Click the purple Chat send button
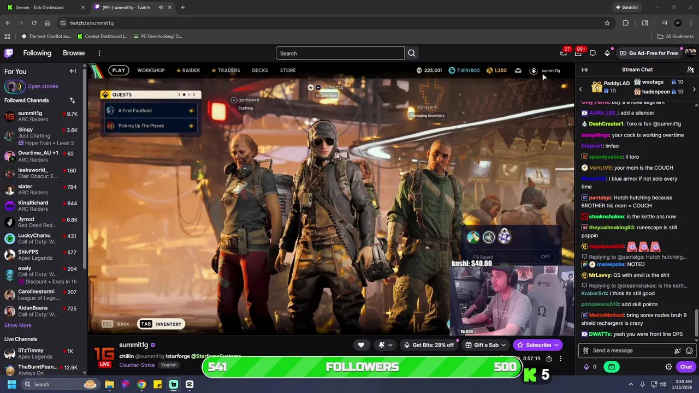Screen dimensions: 699x393 (686, 367)
